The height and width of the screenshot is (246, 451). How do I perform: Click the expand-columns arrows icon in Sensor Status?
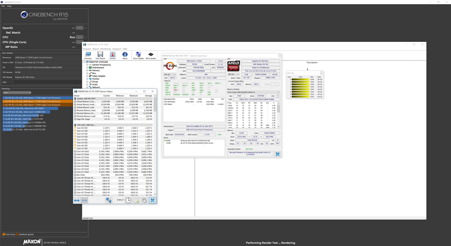(77, 200)
